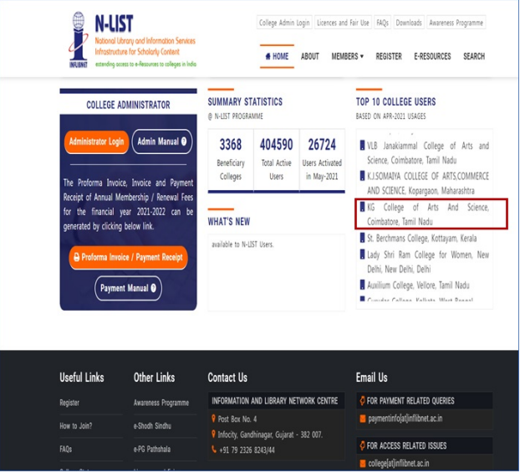Image resolution: width=520 pixels, height=473 pixels.
Task: Click the SUMMARY STATISTICS heading
Action: pyautogui.click(x=245, y=101)
